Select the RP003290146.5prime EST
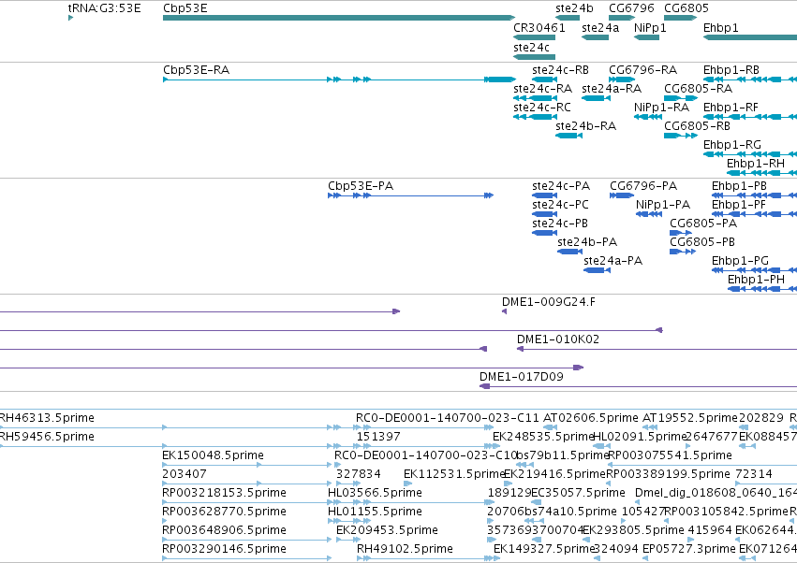This screenshot has width=797, height=563. click(246, 558)
